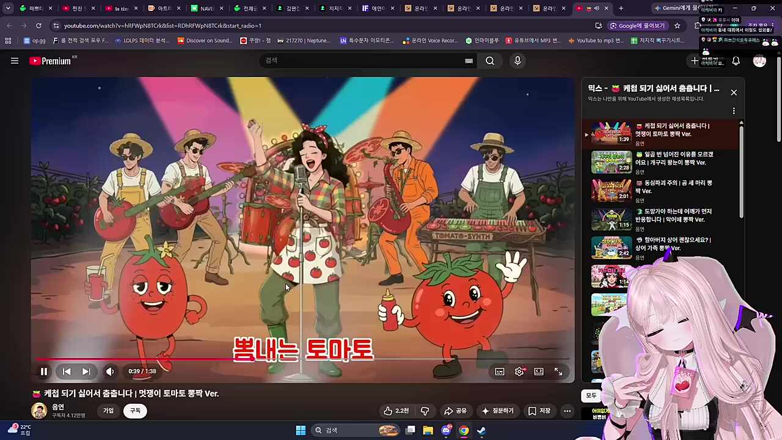Reload the page in the browser

pyautogui.click(x=38, y=26)
